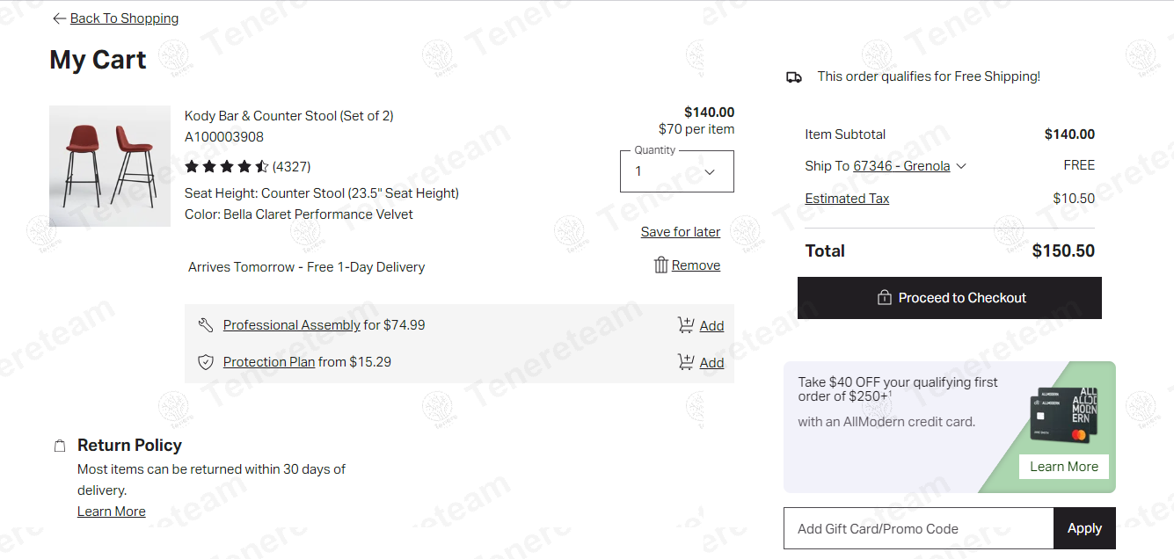Screen dimensions: 1174x559
Task: Click the cart icon for Protection Plan
Action: click(x=686, y=362)
